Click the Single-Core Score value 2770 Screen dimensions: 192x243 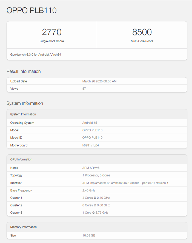[x=51, y=32]
